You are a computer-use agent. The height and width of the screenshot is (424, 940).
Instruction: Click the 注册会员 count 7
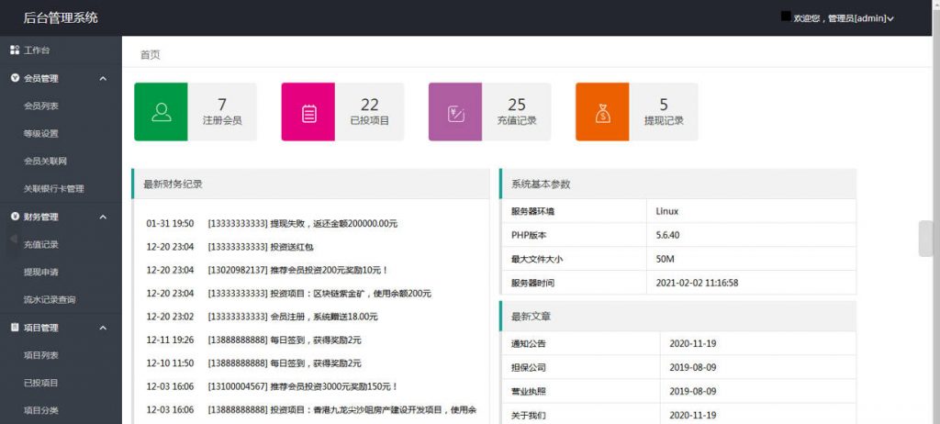[x=222, y=105]
